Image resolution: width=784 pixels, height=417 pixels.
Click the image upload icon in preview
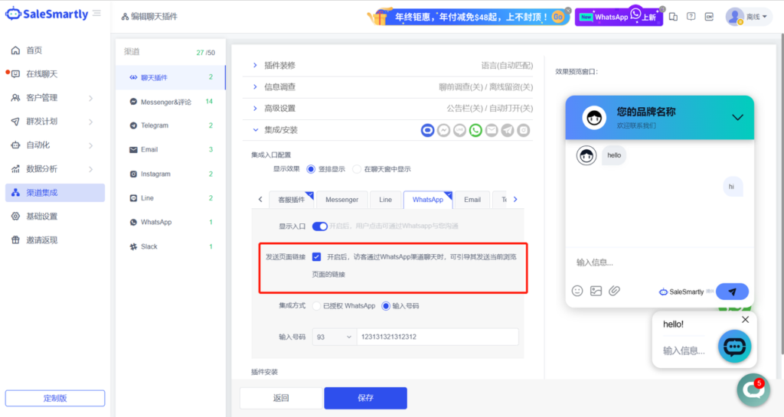point(596,291)
